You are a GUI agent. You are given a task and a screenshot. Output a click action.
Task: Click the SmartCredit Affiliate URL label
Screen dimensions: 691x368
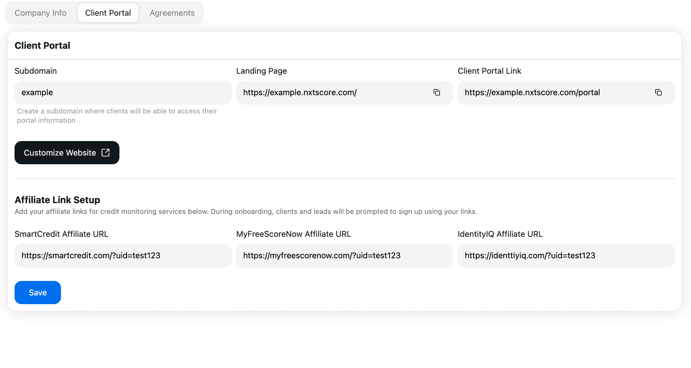61,234
